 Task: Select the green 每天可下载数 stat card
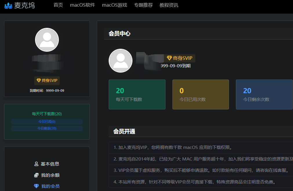[137, 94]
